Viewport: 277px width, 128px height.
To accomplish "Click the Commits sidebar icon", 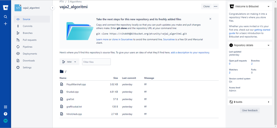I will pyautogui.click(x=18, y=26).
